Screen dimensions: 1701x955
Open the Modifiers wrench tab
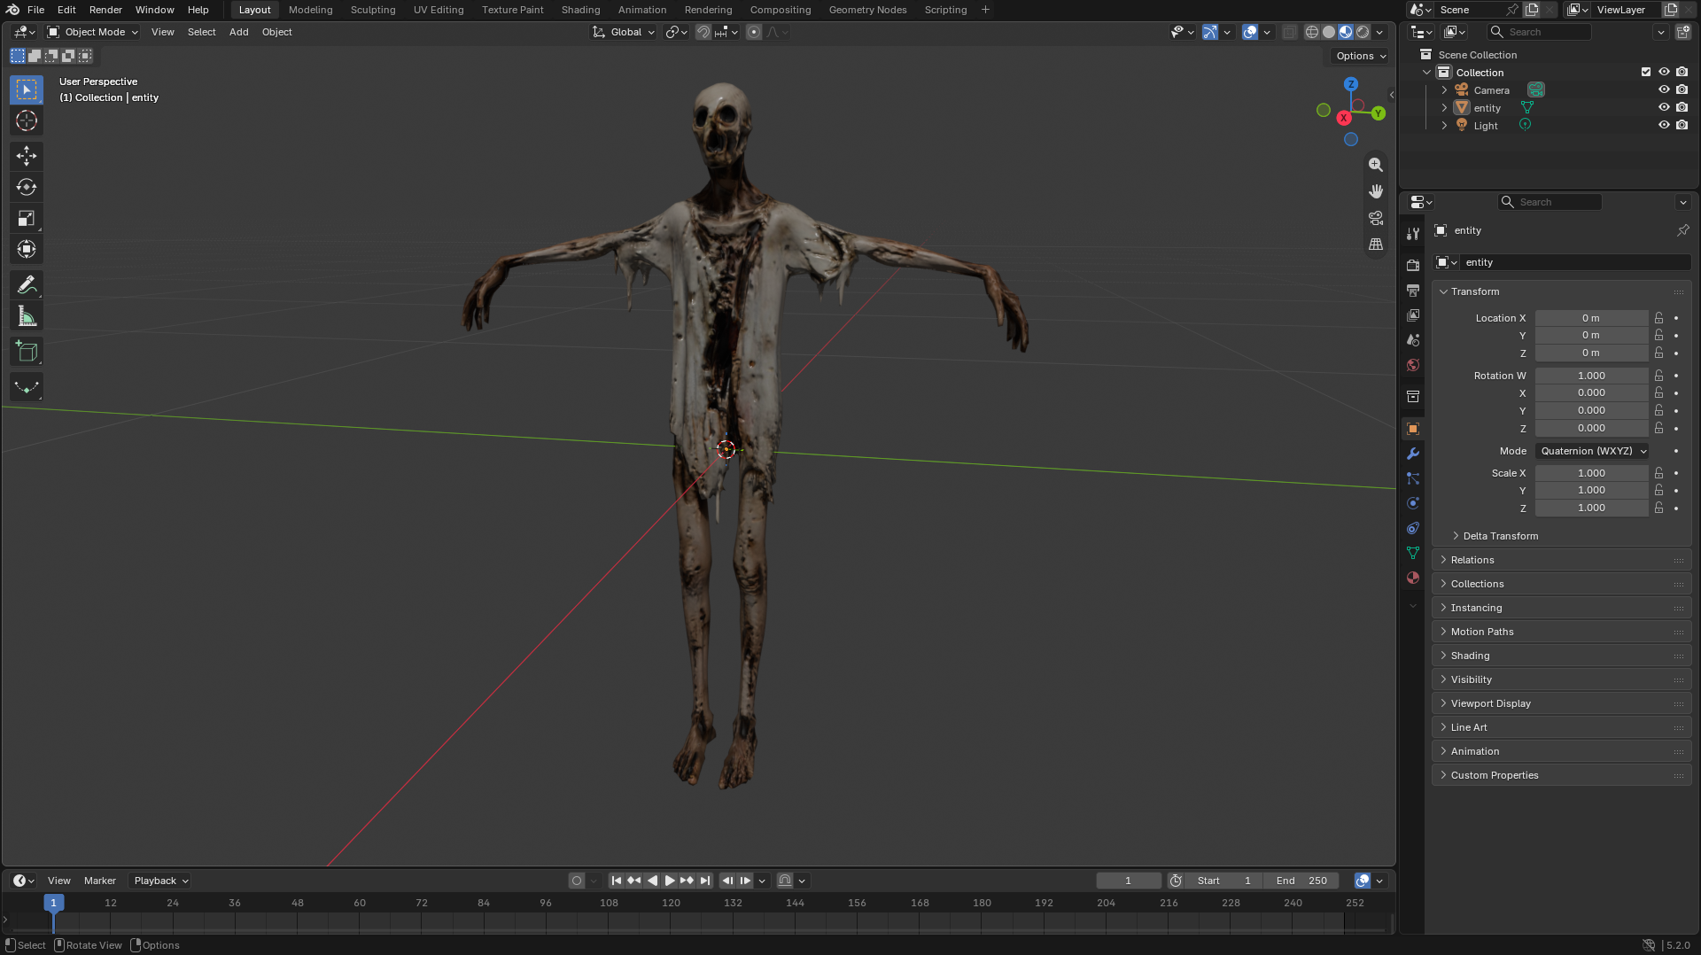(x=1413, y=454)
